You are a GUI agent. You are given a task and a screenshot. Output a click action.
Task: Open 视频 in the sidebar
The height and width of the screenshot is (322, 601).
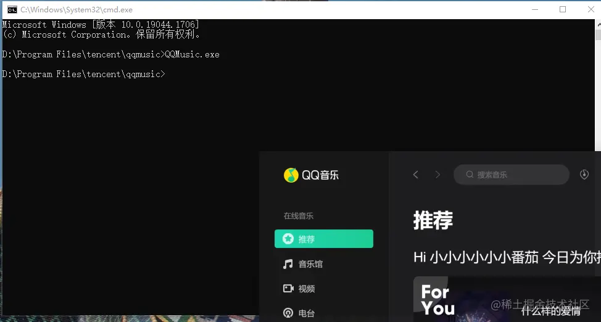(324, 288)
